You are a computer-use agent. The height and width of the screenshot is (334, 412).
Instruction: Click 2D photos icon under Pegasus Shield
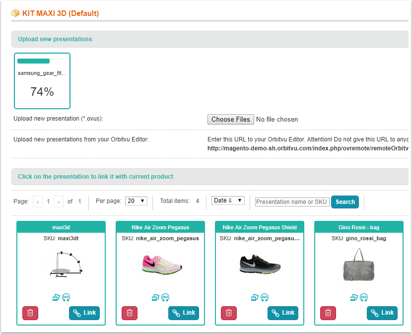coord(255,297)
